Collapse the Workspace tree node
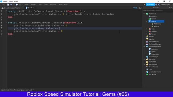 click(144, 14)
